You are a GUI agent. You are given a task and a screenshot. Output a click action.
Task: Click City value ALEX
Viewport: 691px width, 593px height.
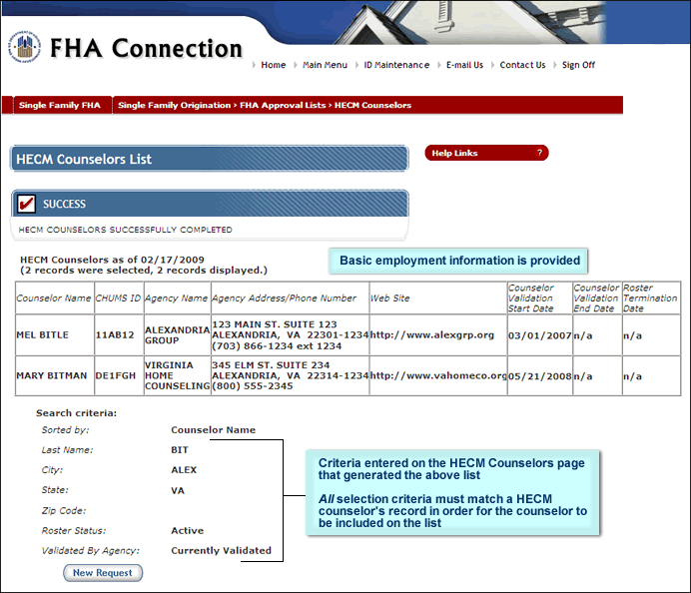pyautogui.click(x=184, y=469)
